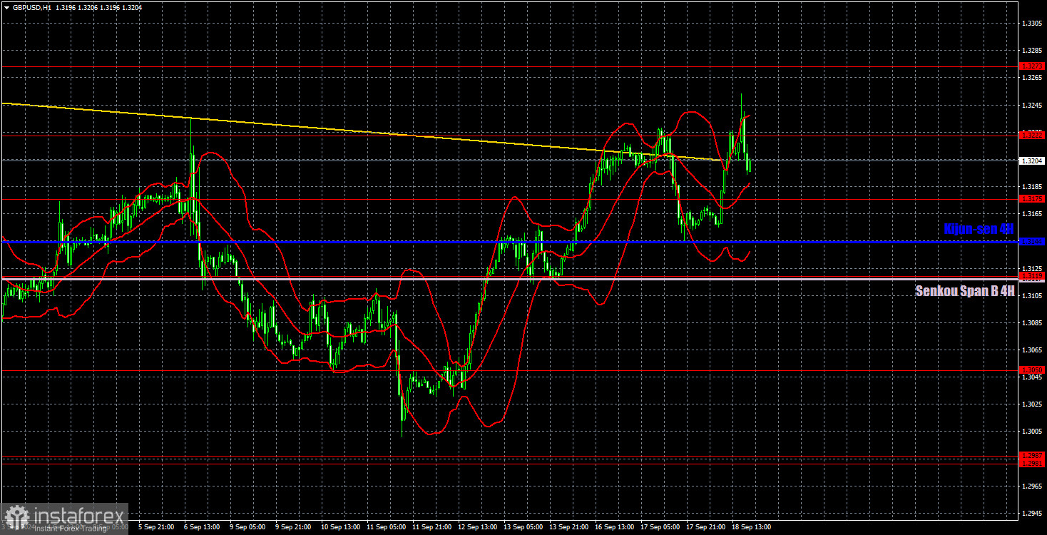
Task: Click the 1.3285 price axis label
Action: click(x=1032, y=51)
